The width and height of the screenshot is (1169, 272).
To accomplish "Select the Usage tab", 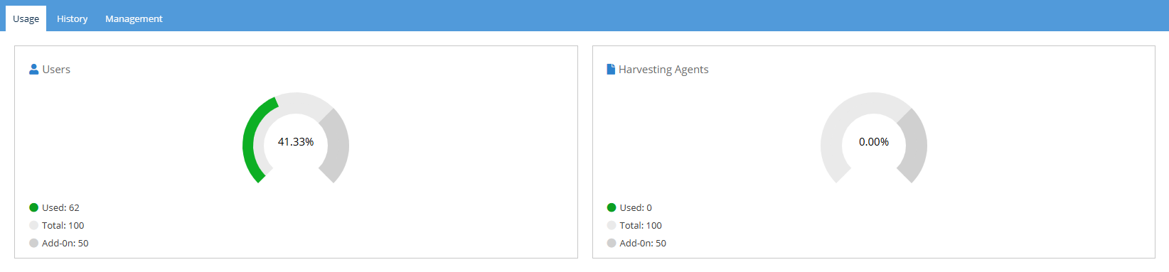I will click(x=26, y=18).
